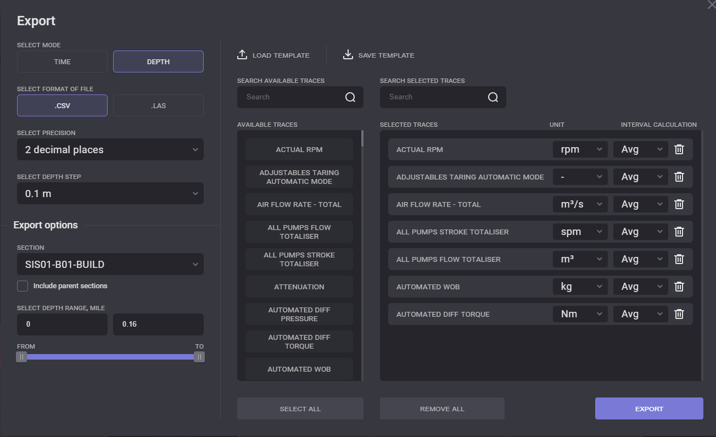Add ATTENUATION from the available traces list

(299, 287)
